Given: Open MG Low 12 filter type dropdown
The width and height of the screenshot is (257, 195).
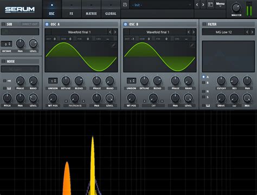Looking at the screenshot, I should [x=223, y=32].
